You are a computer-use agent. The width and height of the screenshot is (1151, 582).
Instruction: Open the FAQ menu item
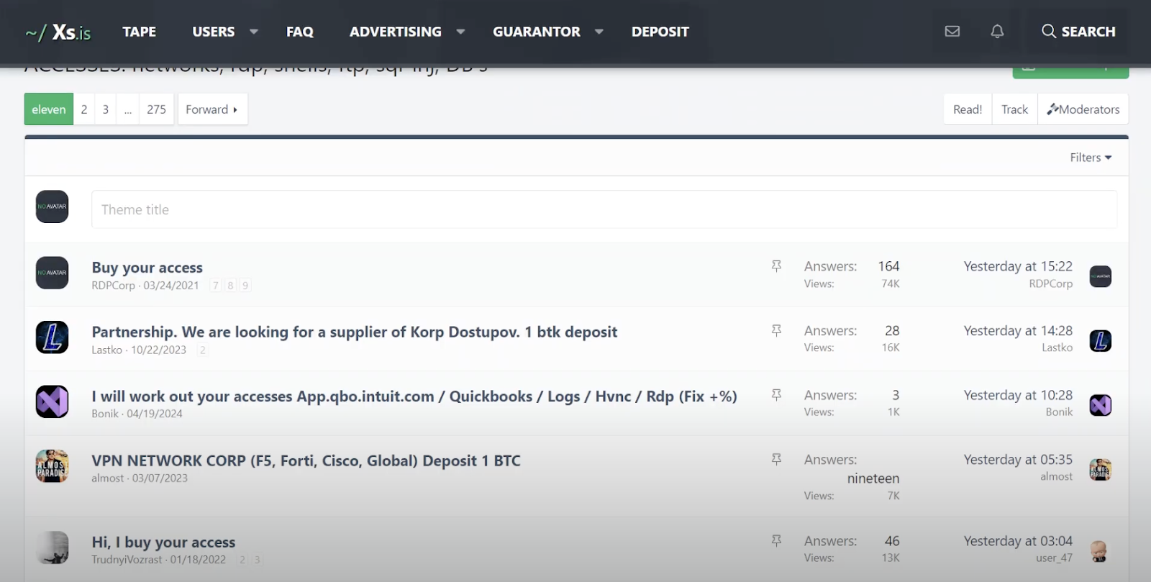click(x=300, y=32)
